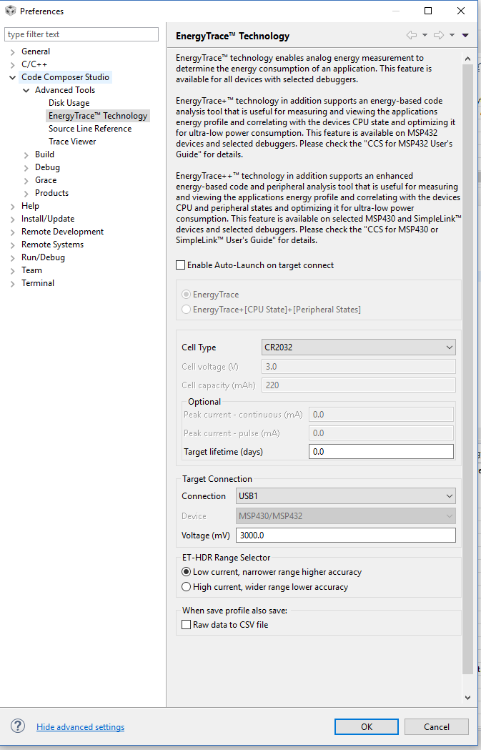Click the forward navigation arrow icon

pyautogui.click(x=438, y=35)
